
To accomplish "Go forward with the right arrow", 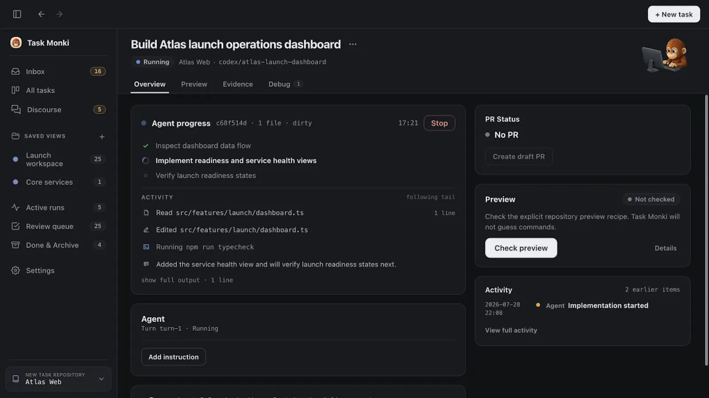I will click(x=59, y=14).
